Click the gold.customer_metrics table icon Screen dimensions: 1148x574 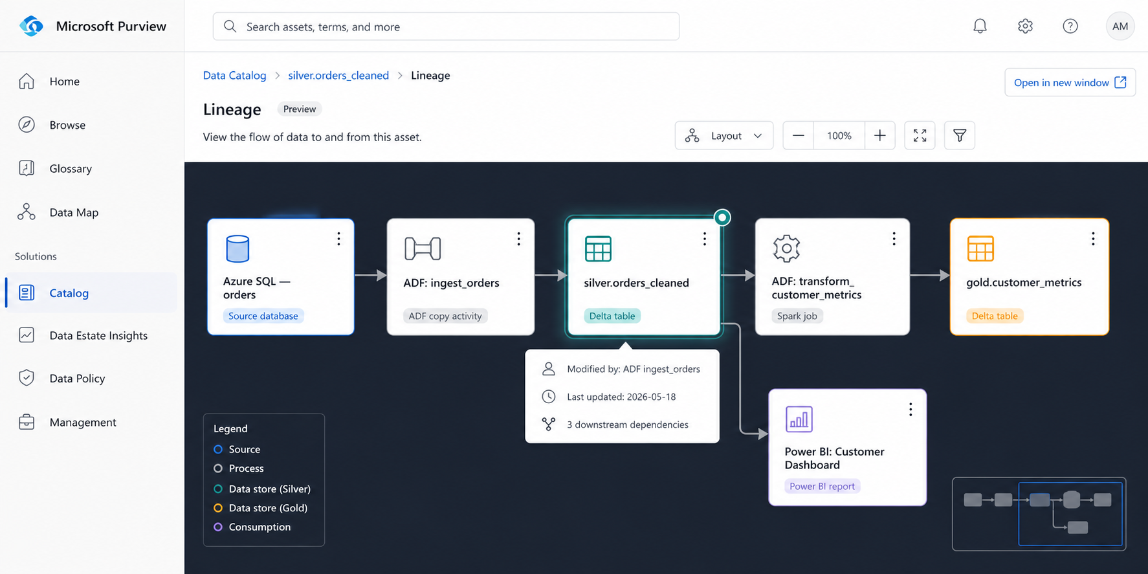click(x=980, y=248)
